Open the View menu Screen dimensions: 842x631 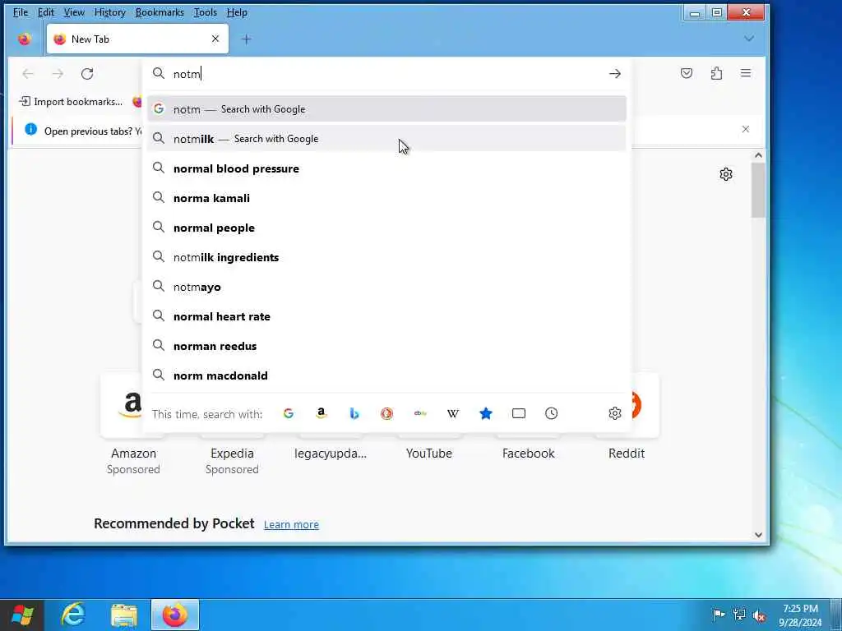[x=74, y=12]
